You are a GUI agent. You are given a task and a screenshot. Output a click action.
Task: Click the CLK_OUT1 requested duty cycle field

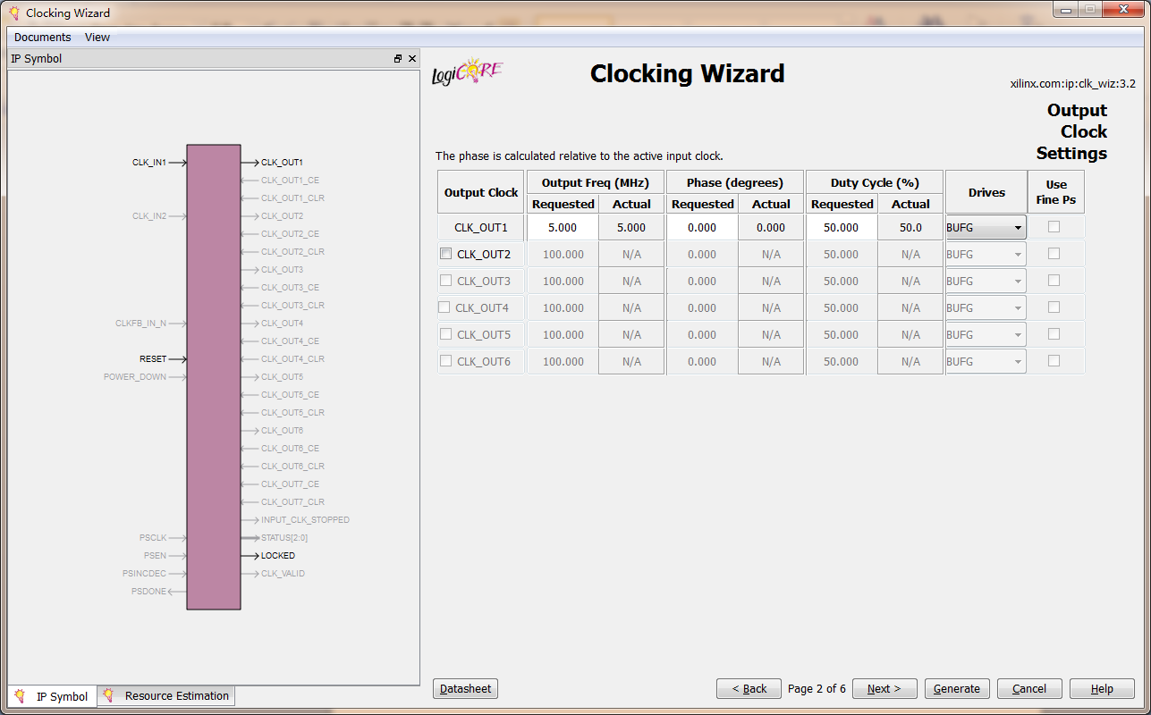(842, 227)
